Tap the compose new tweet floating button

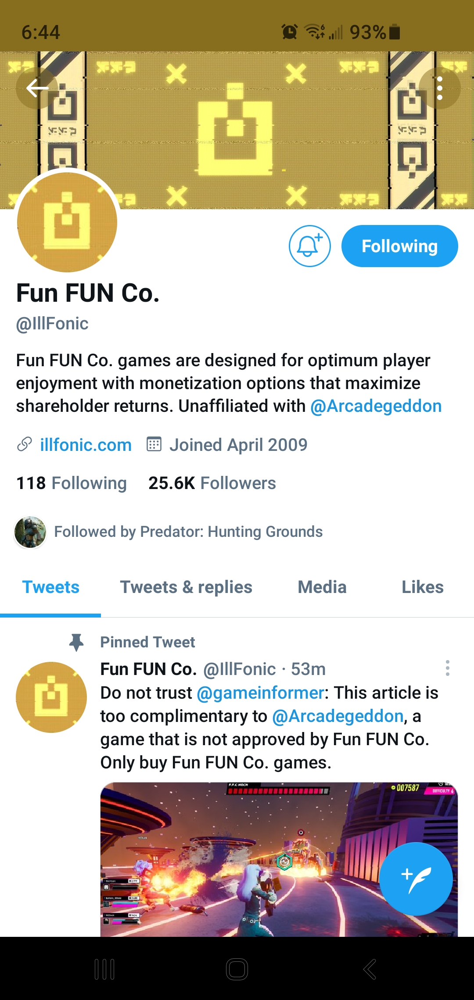click(x=416, y=879)
